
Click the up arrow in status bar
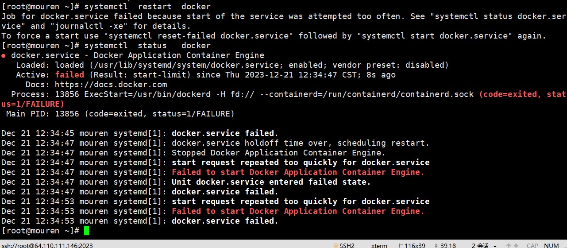tap(509, 245)
